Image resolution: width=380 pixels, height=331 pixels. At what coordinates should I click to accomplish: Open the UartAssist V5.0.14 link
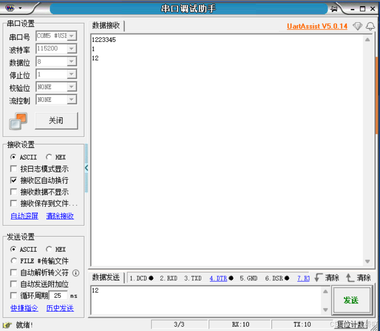click(x=317, y=26)
